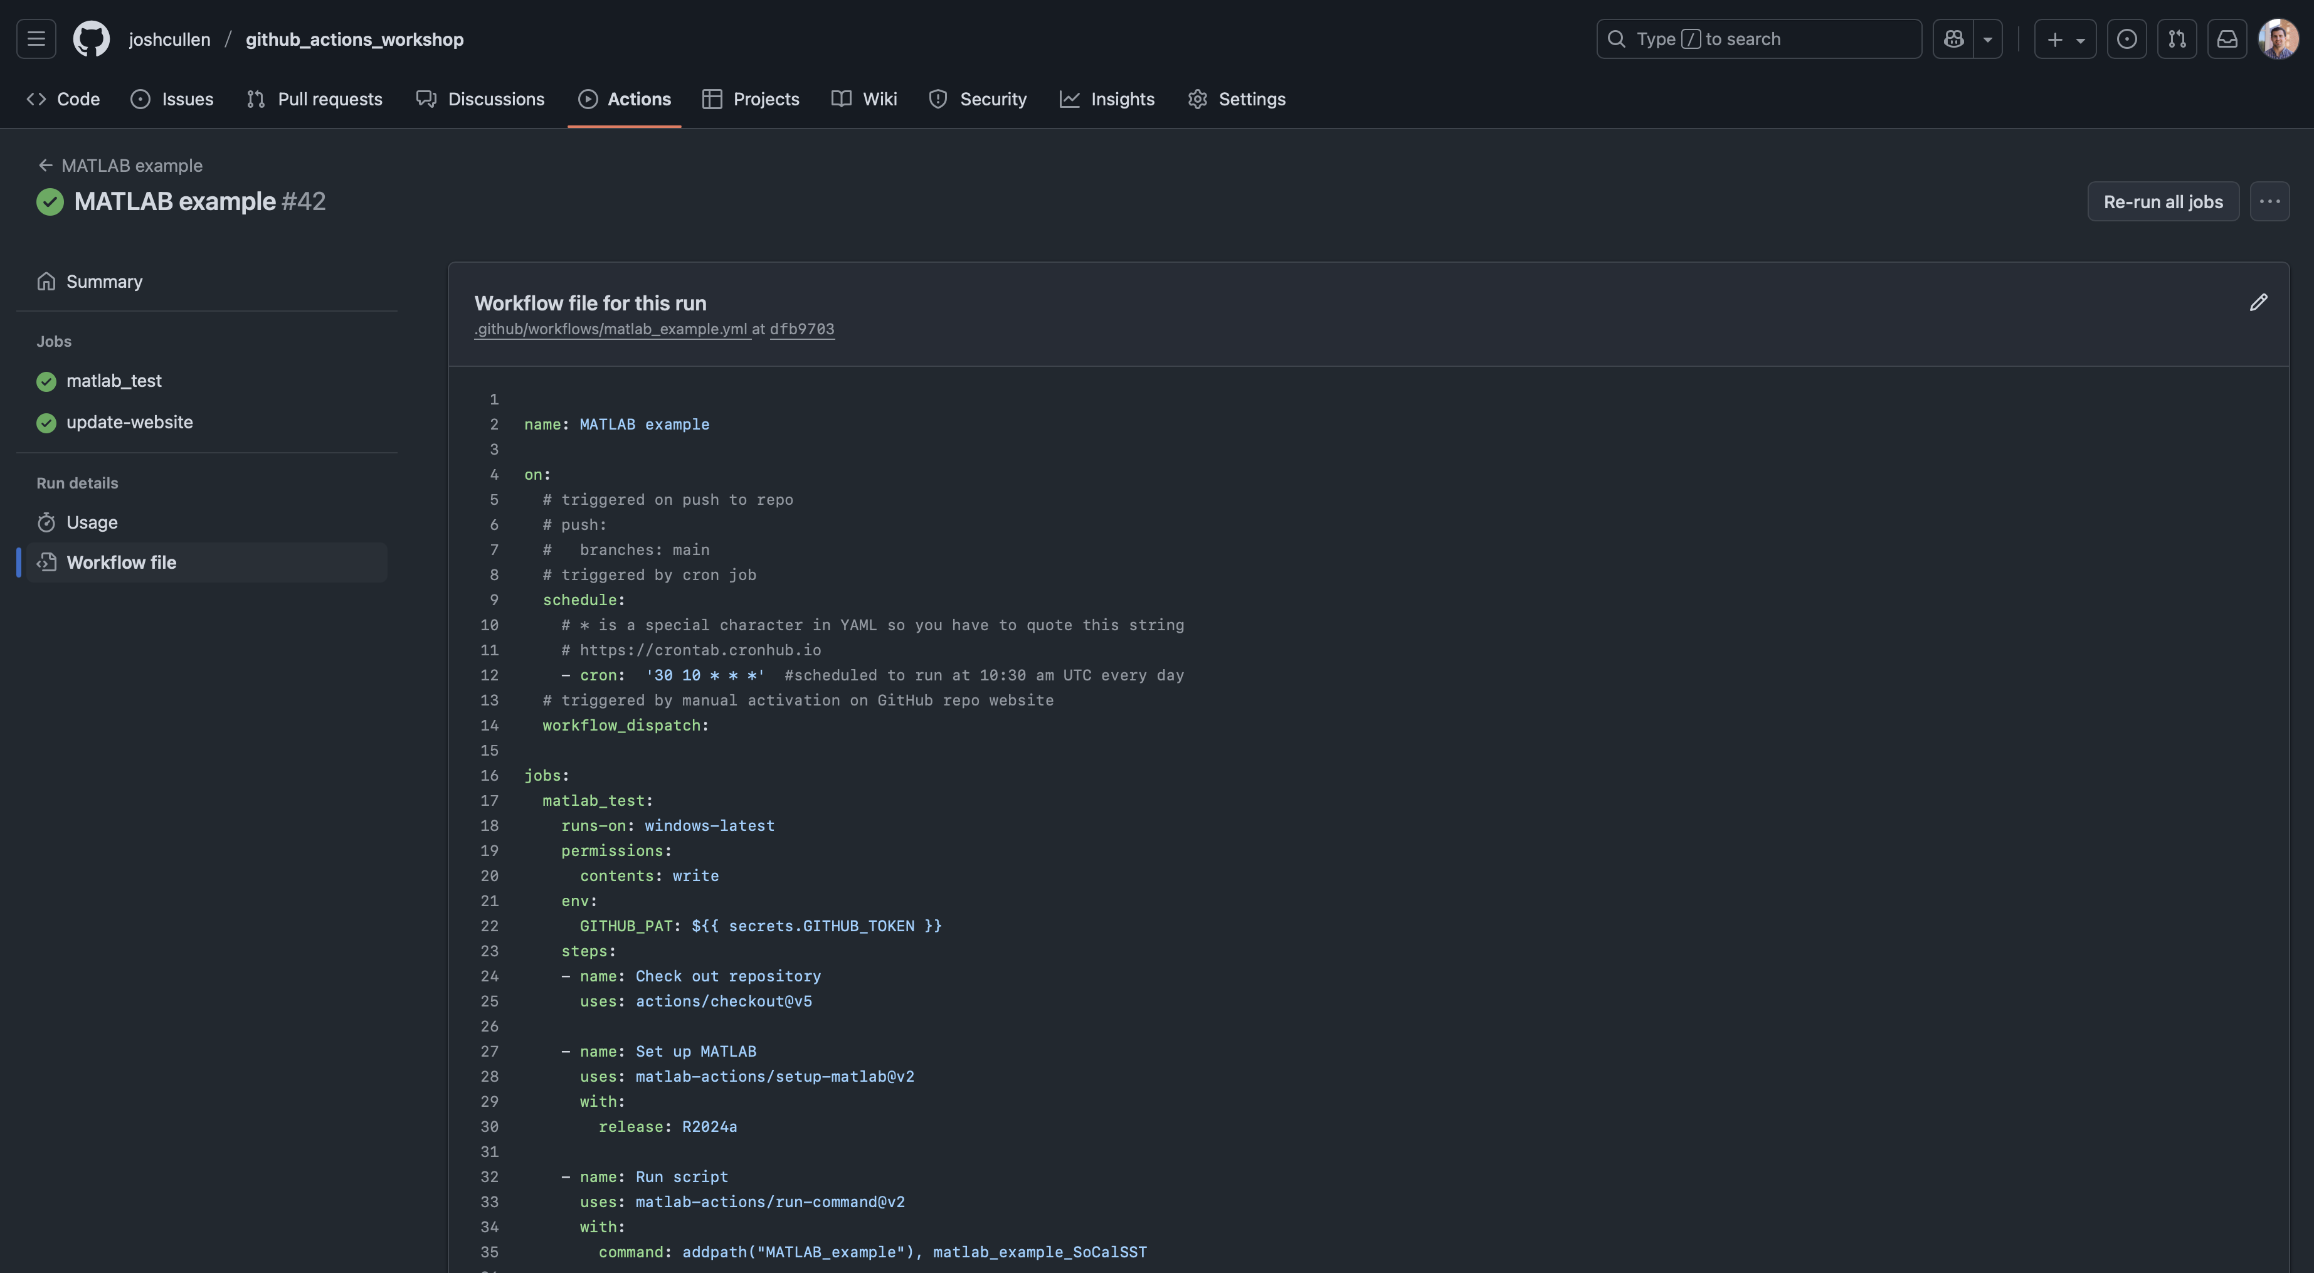Open matlab_example.yml file path link
The image size is (2314, 1273).
(612, 329)
